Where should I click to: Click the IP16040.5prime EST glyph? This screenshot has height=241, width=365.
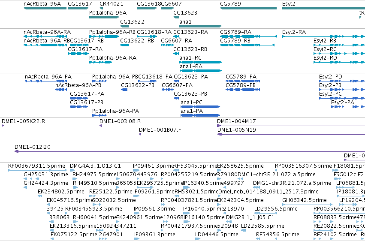click(187, 213)
